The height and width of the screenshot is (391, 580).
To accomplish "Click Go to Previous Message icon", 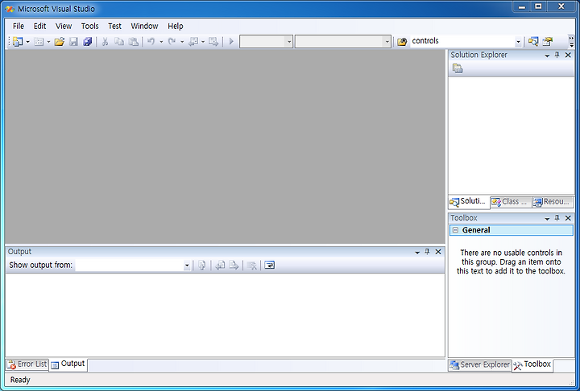I will [x=220, y=265].
